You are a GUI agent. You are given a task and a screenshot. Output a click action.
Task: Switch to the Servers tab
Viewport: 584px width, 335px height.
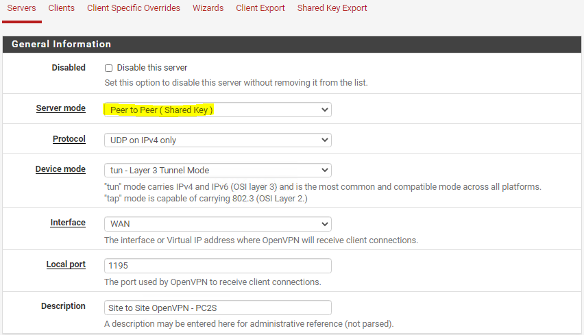(22, 8)
